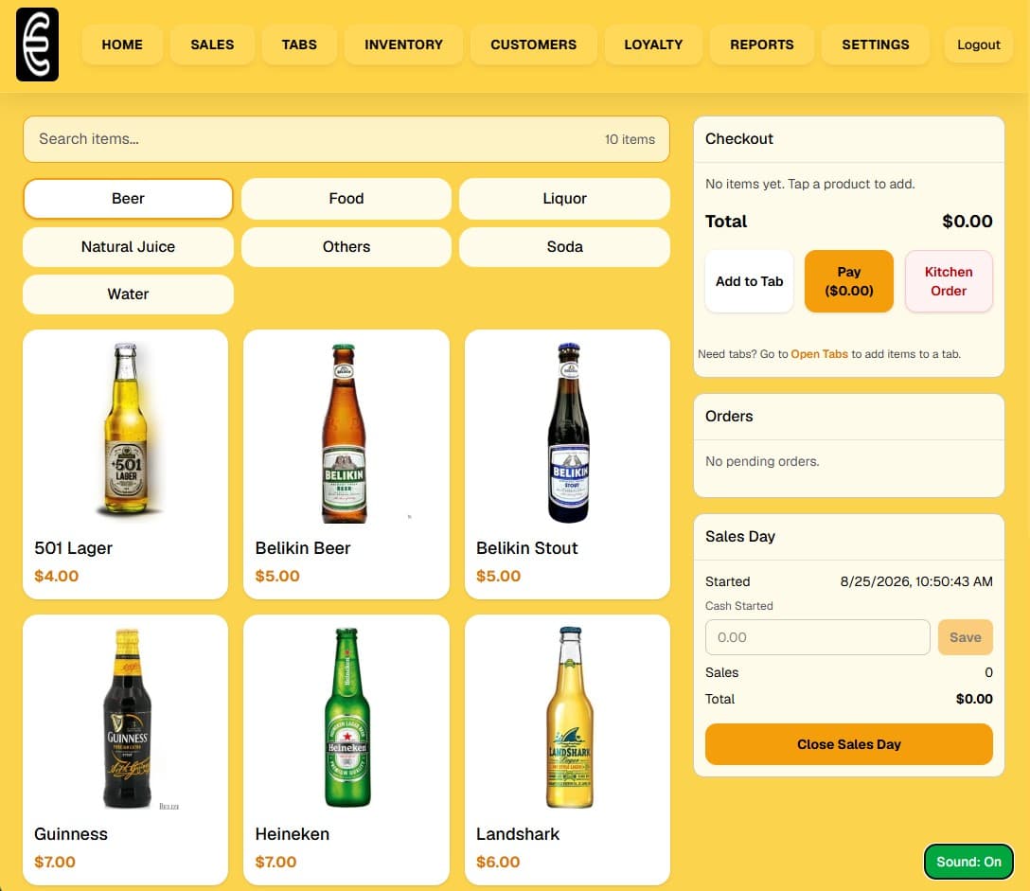The width and height of the screenshot is (1030, 891).
Task: Open the REPORTS page
Action: (762, 45)
